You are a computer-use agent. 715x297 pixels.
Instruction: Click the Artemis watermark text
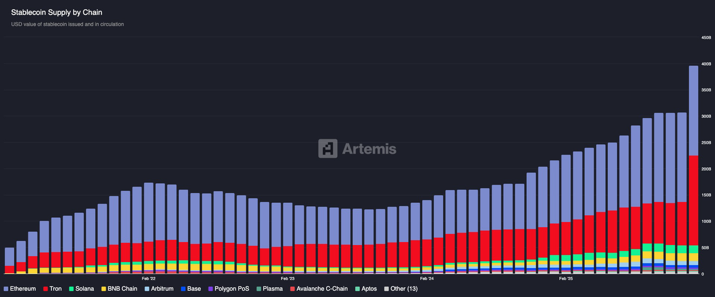click(369, 149)
